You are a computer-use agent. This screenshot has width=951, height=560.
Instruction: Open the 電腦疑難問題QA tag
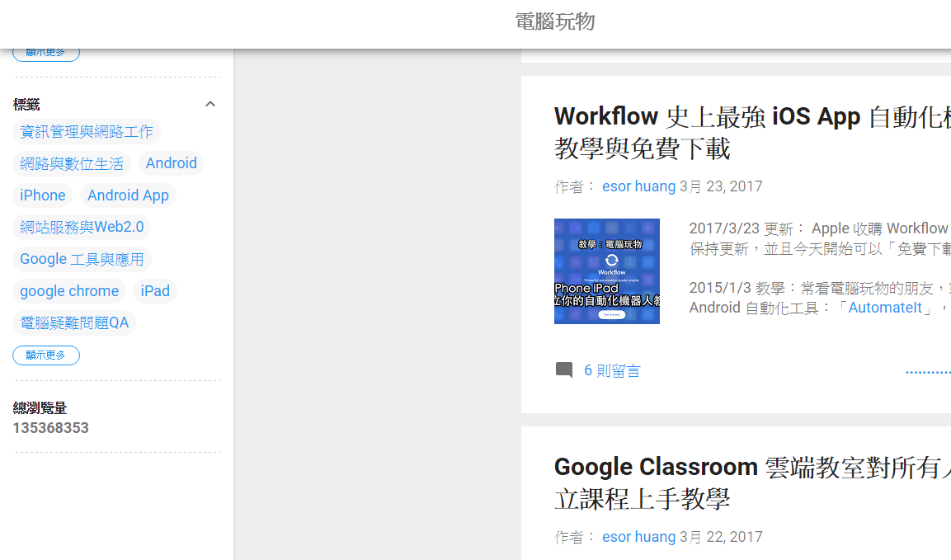click(x=74, y=322)
